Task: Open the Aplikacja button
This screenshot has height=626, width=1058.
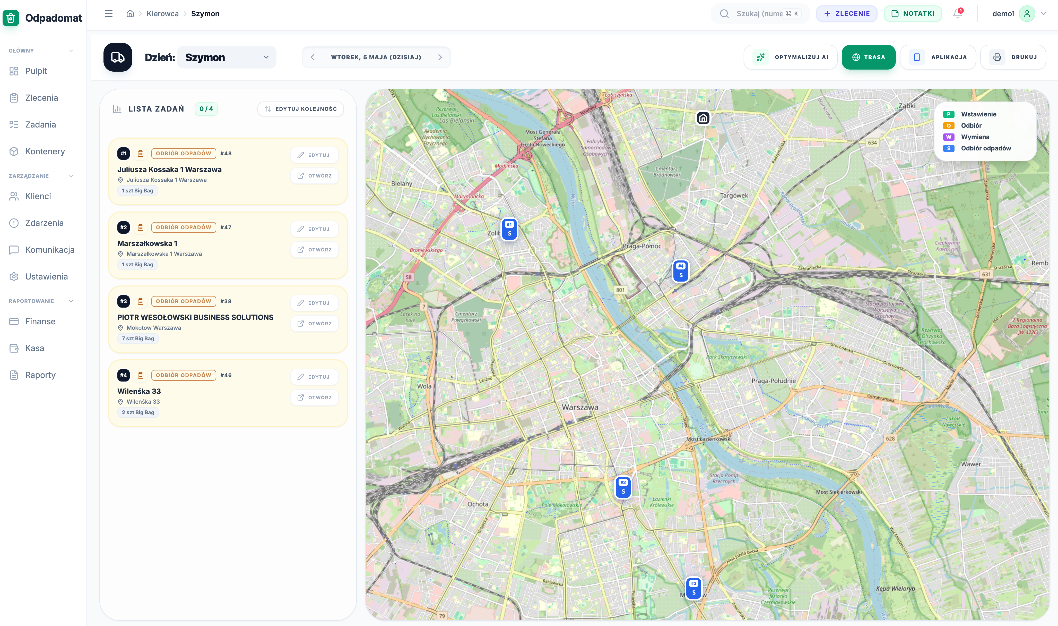Action: [x=938, y=57]
